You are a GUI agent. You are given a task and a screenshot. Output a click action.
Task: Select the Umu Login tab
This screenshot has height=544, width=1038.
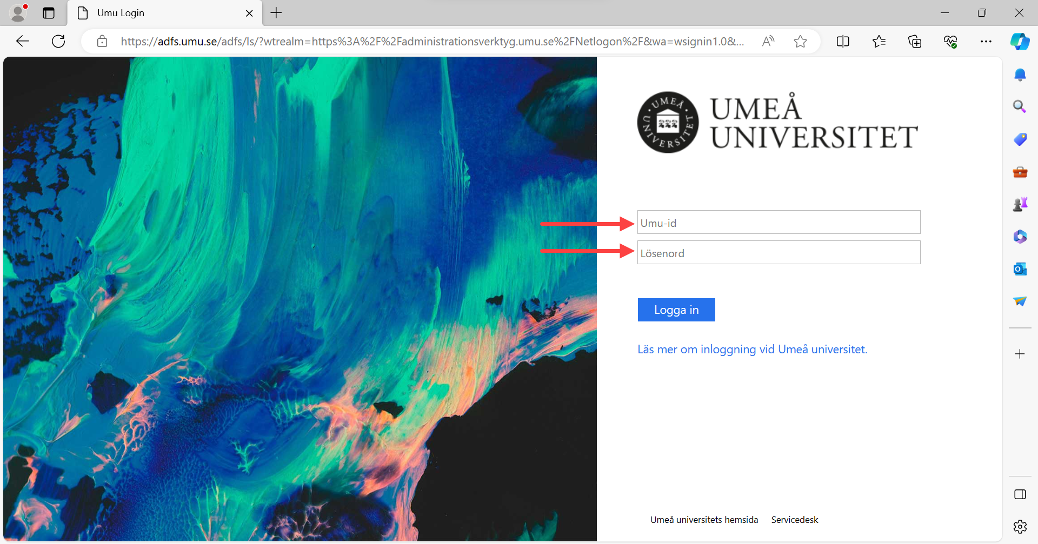tap(165, 13)
